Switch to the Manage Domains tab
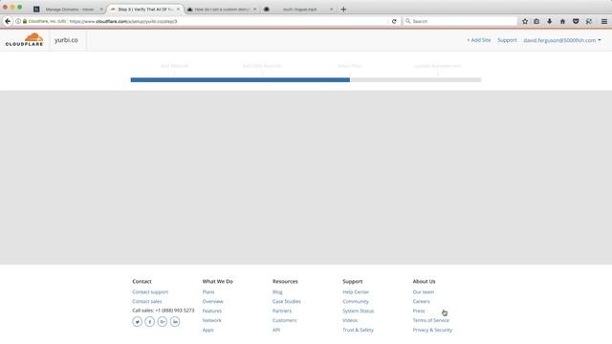 pos(69,9)
